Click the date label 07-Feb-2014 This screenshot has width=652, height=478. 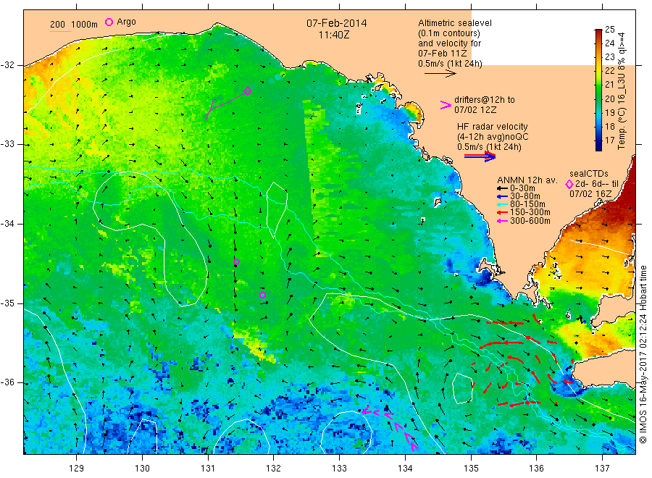coord(337,23)
